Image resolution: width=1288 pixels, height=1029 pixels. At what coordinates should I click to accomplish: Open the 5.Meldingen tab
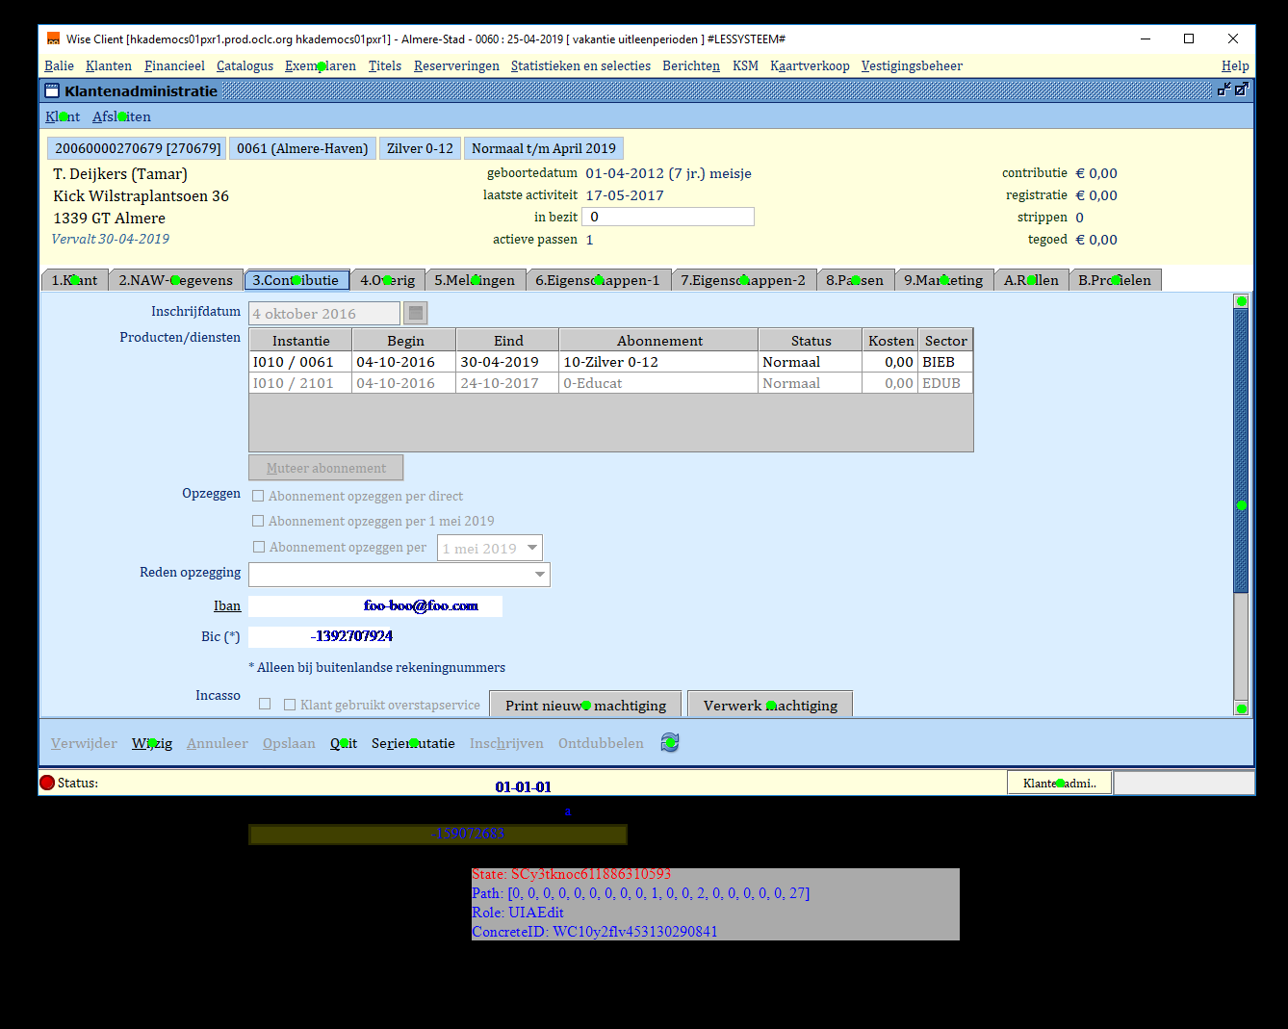[x=475, y=280]
